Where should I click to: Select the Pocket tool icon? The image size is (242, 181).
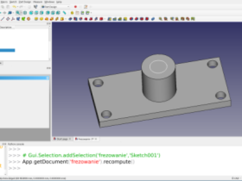click(70, 19)
